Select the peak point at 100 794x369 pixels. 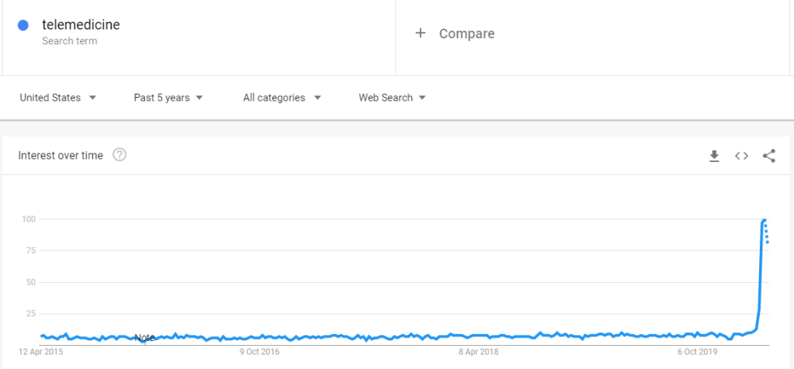pos(764,219)
